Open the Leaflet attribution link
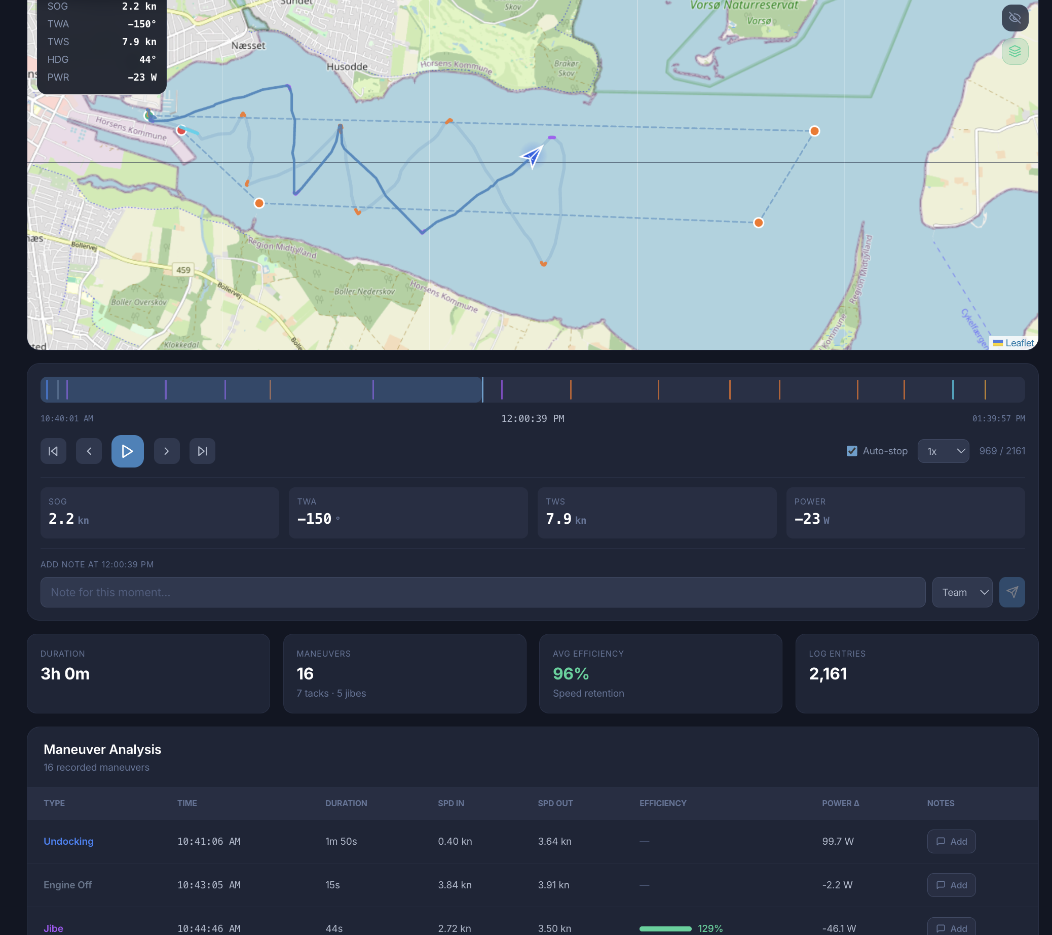 [1019, 343]
